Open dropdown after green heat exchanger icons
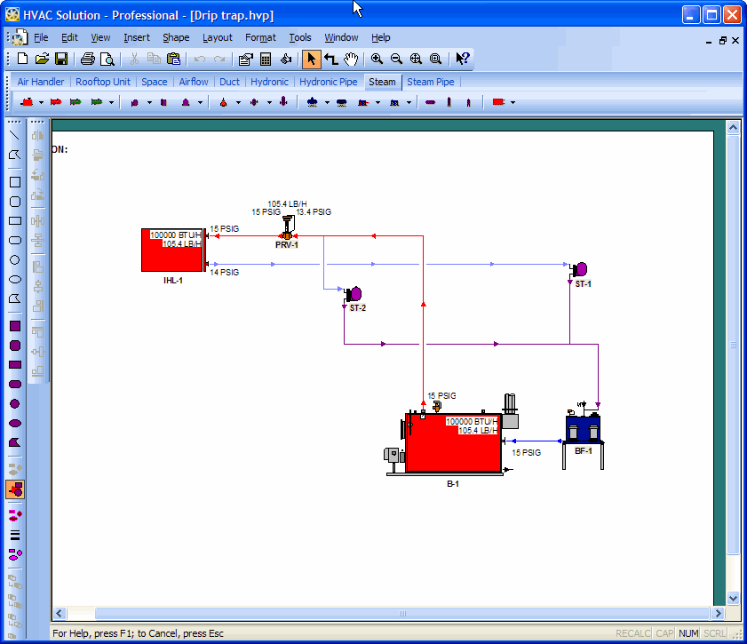The width and height of the screenshot is (747, 644). pyautogui.click(x=111, y=102)
